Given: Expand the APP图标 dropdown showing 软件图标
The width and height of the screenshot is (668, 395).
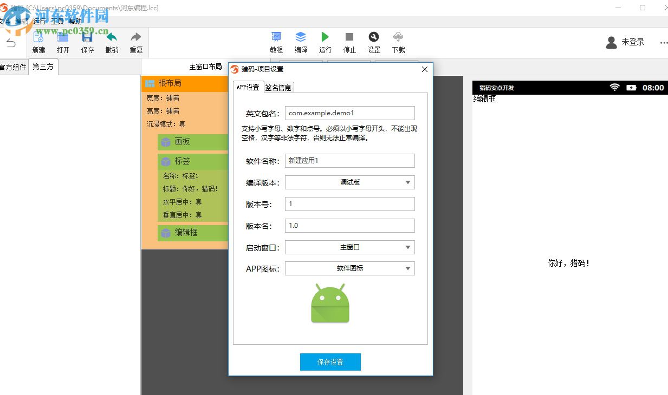Looking at the screenshot, I should (349, 268).
